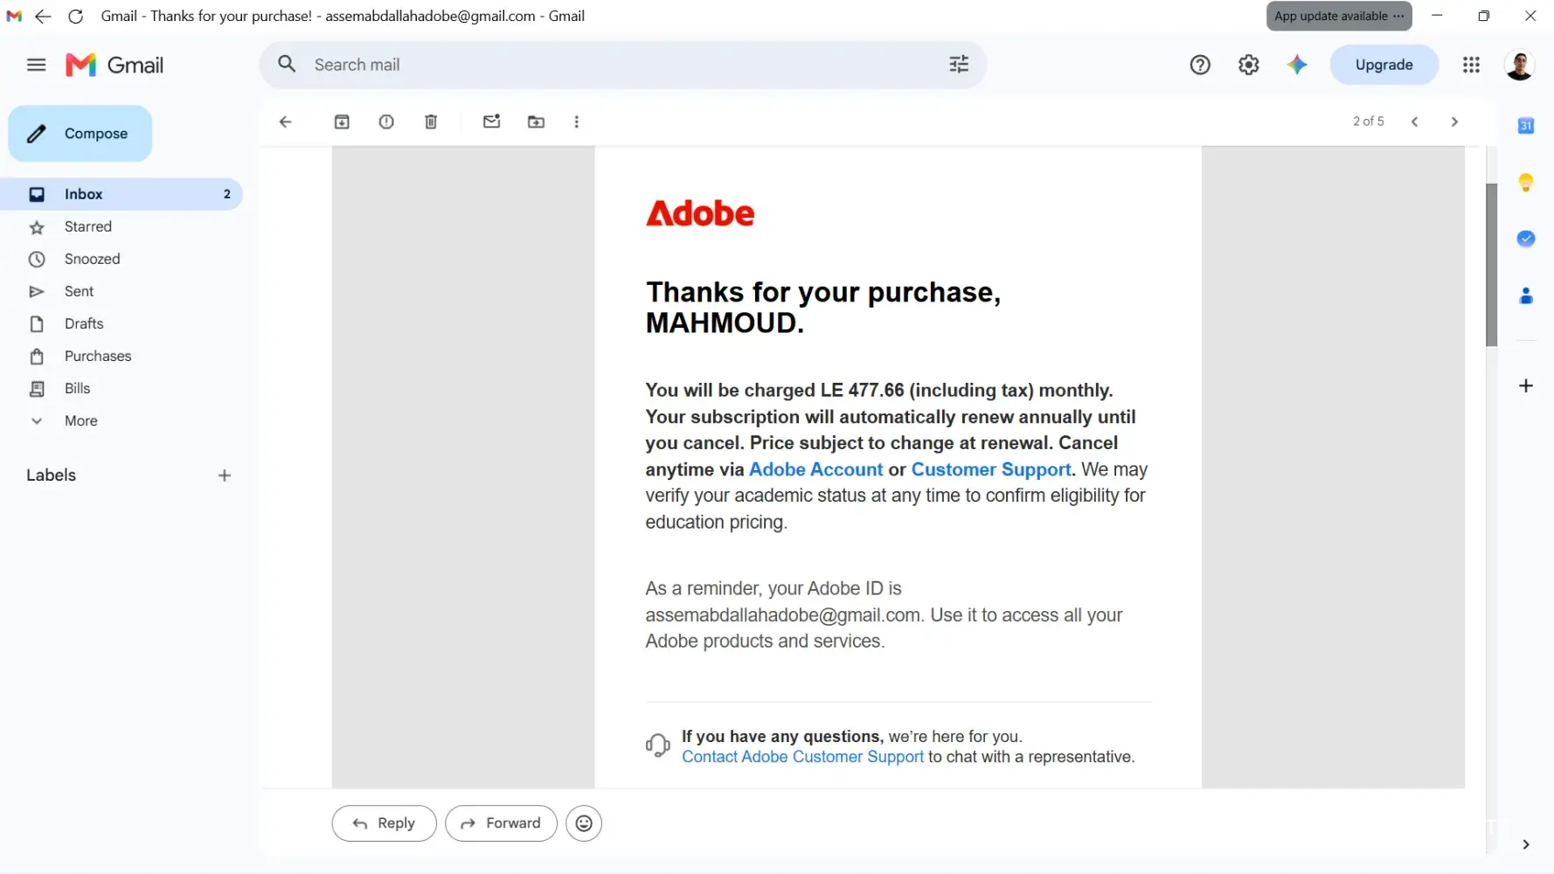The height and width of the screenshot is (874, 1554).
Task: Open the Inbox folder
Action: pyautogui.click(x=121, y=194)
